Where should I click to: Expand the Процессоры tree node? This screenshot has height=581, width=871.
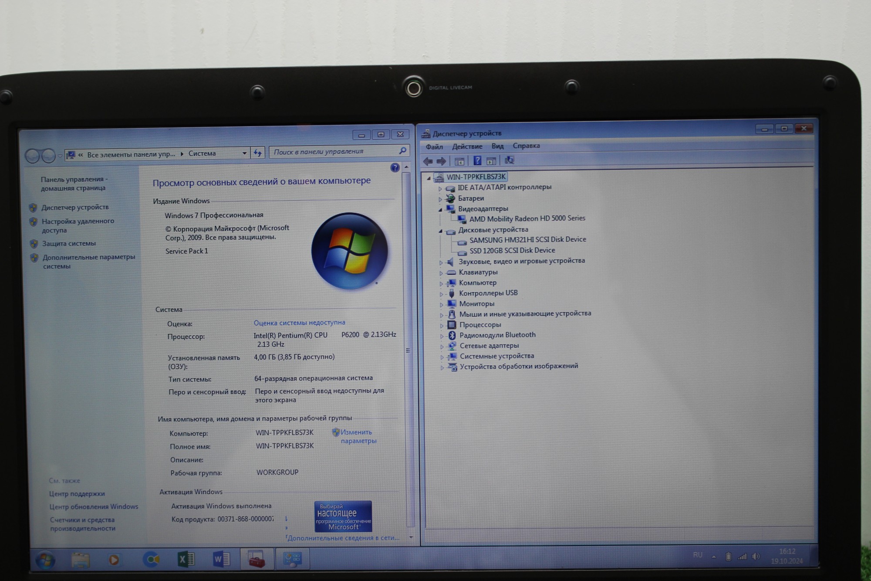441,326
